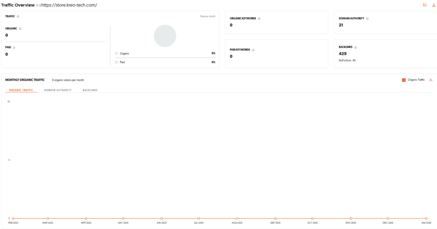Click the edit report icon at top right
The height and width of the screenshot is (229, 437).
tap(425, 5)
